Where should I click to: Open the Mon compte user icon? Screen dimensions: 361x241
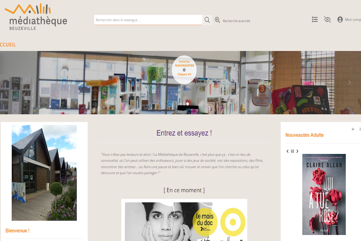click(x=340, y=20)
